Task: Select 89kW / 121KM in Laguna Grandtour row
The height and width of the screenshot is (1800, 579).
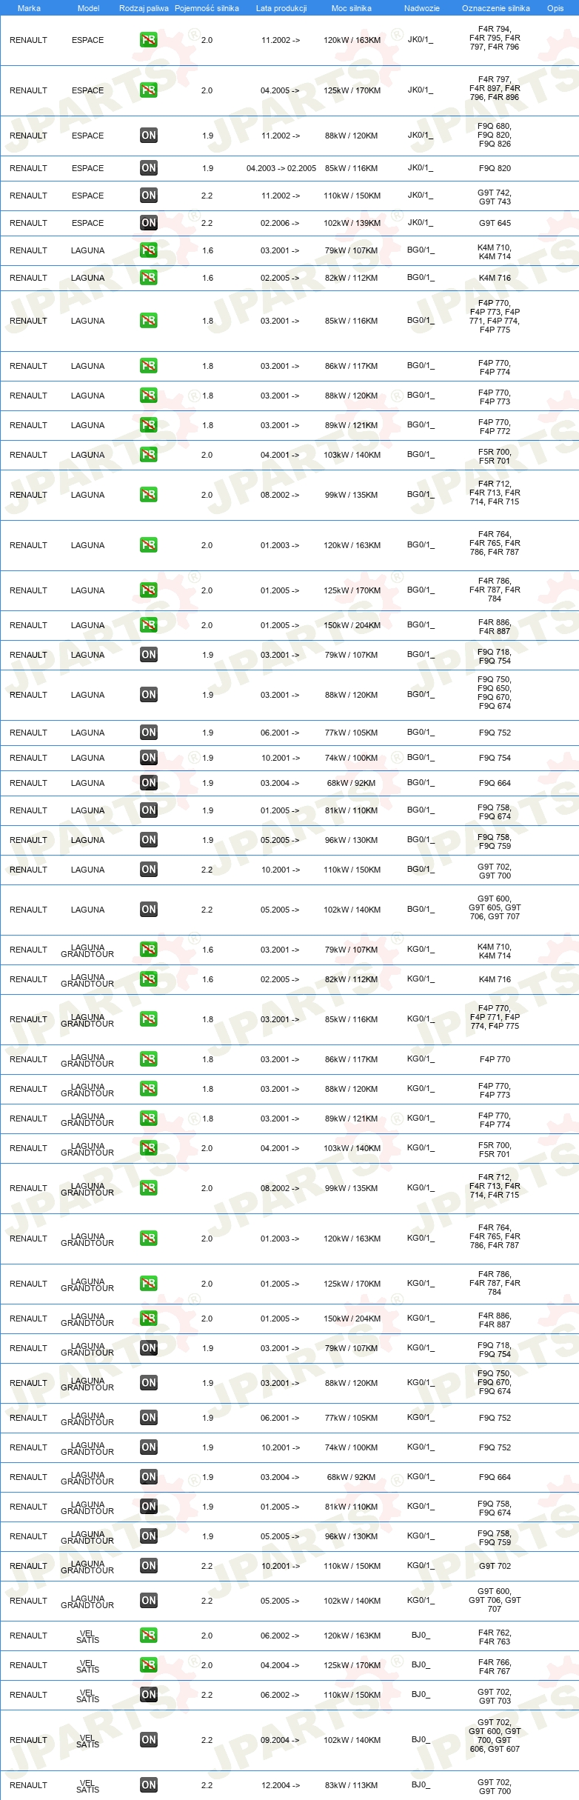Action: tap(352, 1119)
